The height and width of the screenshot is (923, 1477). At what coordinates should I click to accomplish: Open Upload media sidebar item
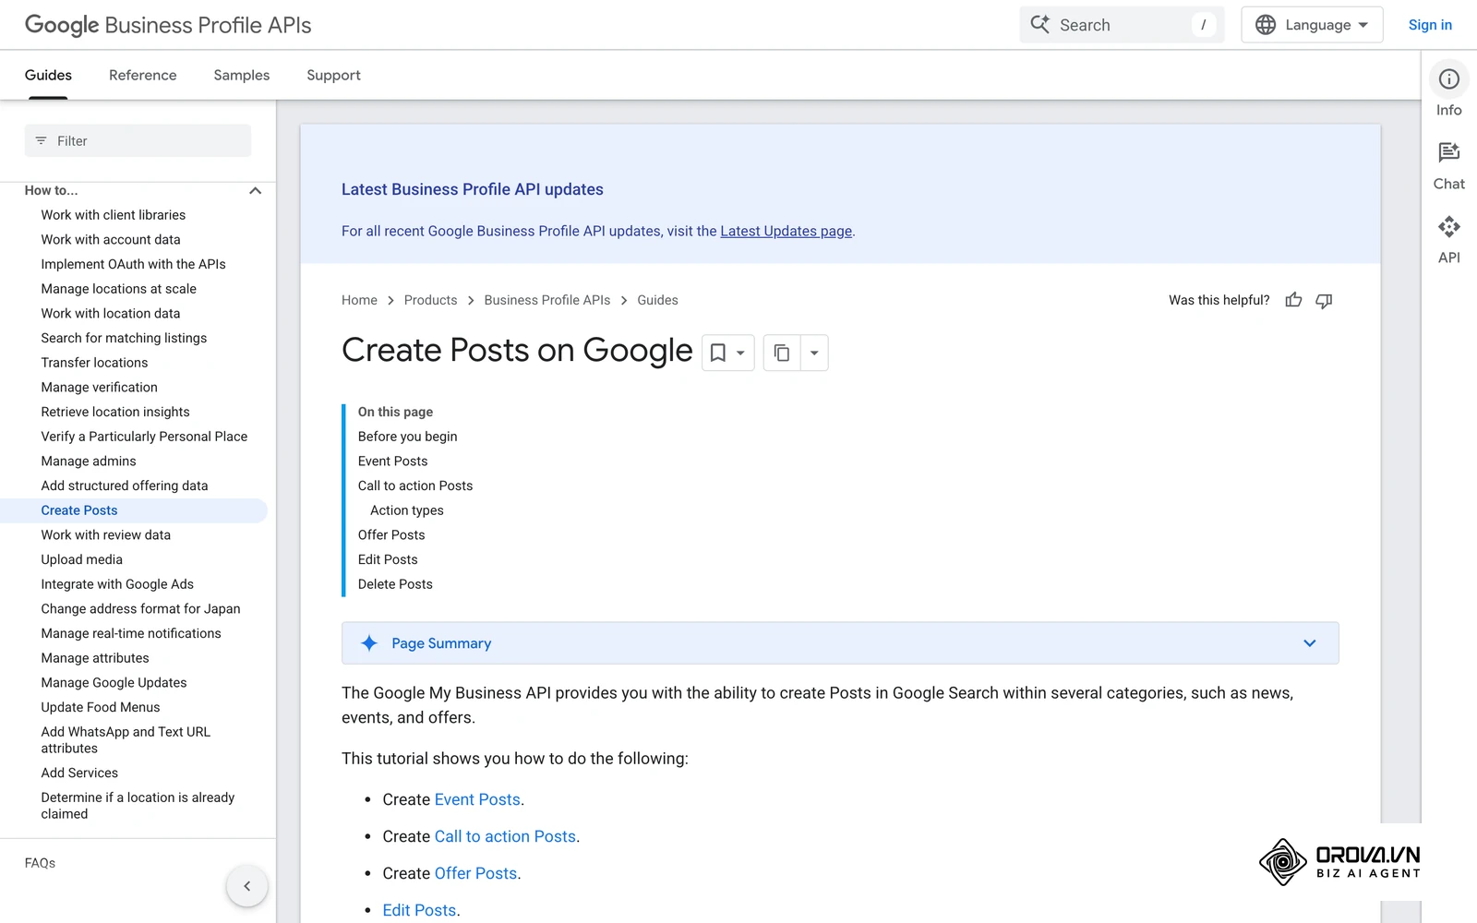(x=81, y=559)
